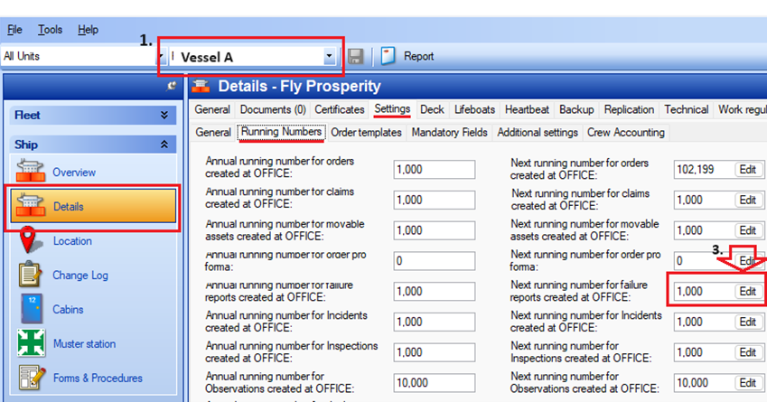Expand the Fleet section chevron

coord(164,116)
